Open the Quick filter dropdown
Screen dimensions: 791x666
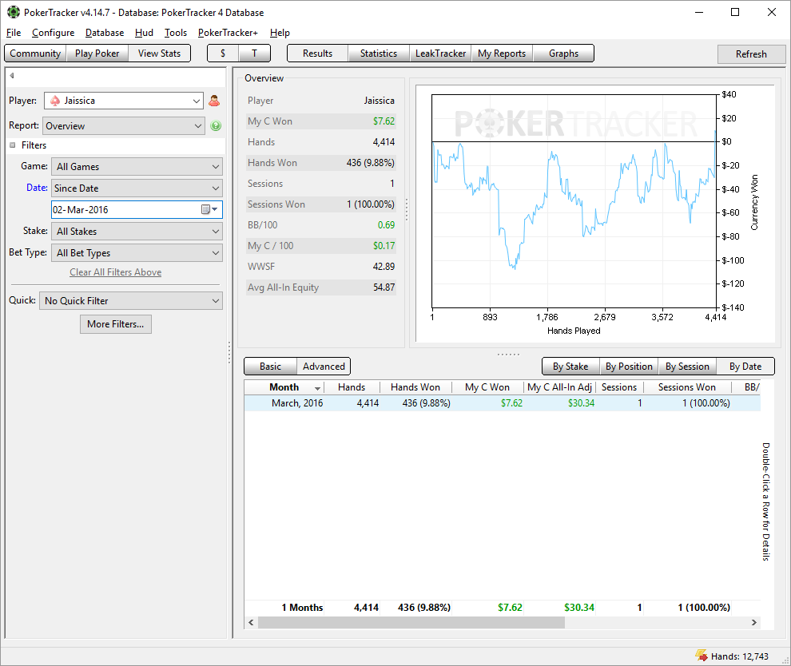tap(131, 301)
